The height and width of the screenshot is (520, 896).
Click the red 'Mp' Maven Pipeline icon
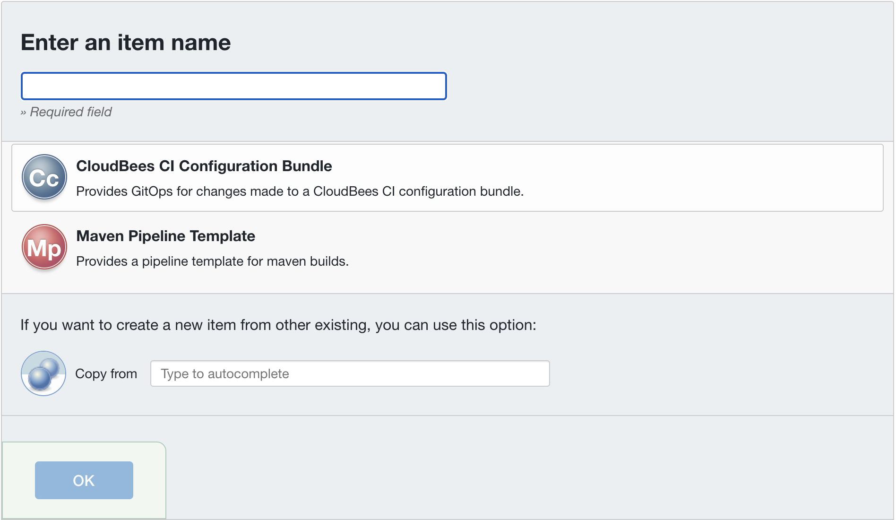[44, 247]
